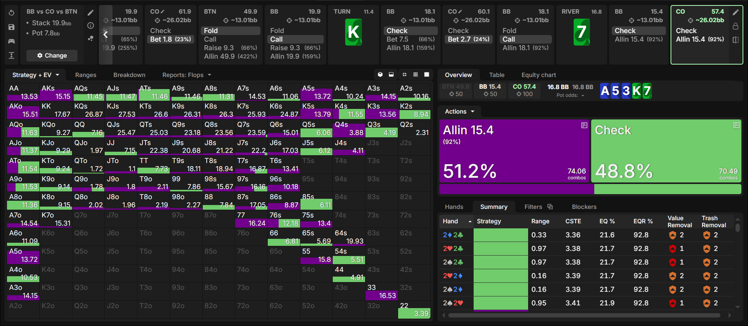Select the large single-square grid view icon
748x326 pixels.
pos(427,75)
